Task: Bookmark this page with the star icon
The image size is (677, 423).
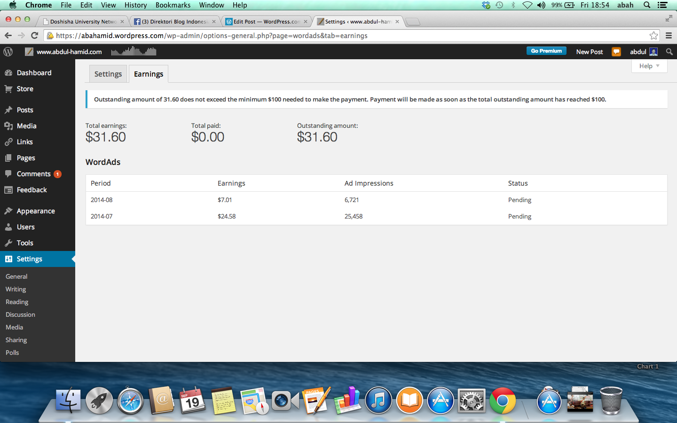Action: (x=653, y=36)
